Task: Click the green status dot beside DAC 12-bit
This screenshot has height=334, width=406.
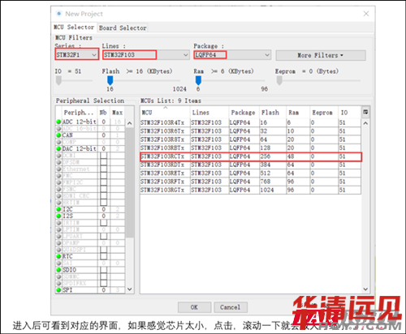Action: 58,148
